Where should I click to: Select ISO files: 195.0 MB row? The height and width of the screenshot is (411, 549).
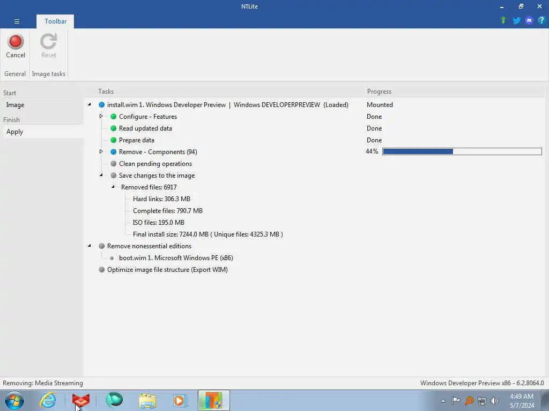tap(159, 223)
